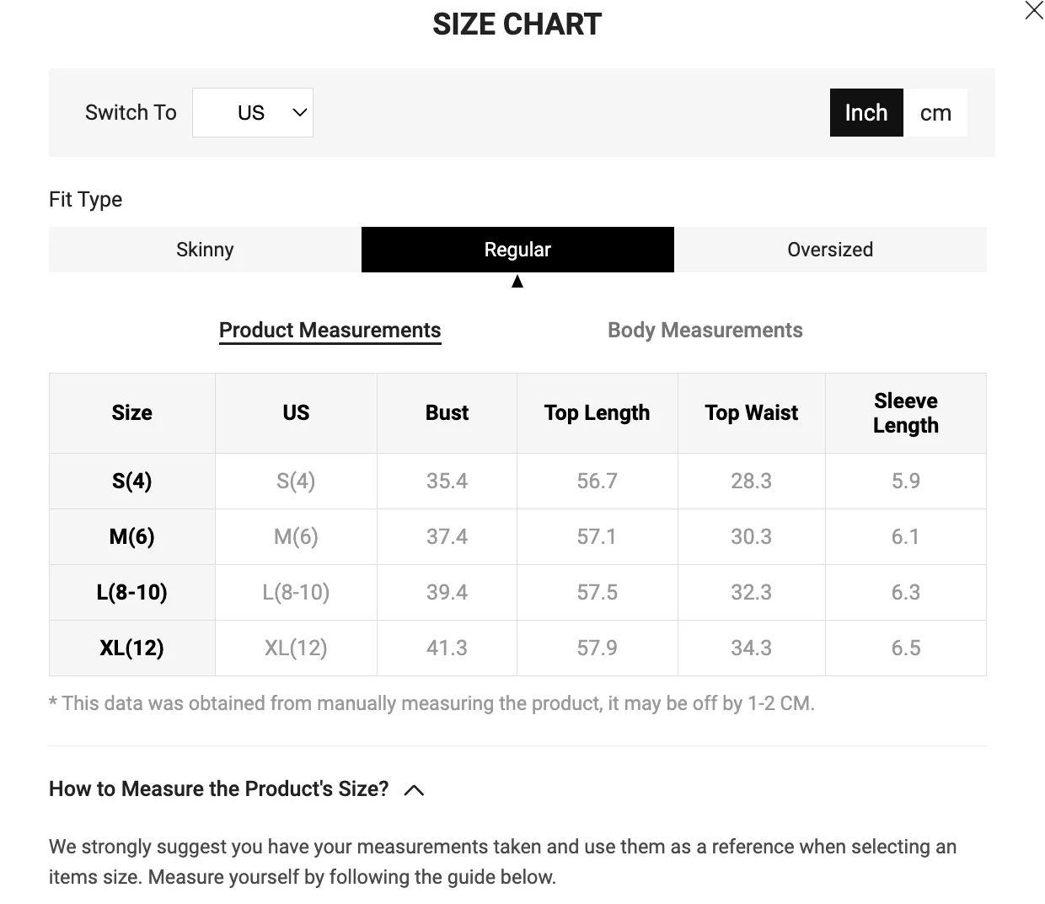Image resolution: width=1045 pixels, height=904 pixels.
Task: Click the Top Waist column header
Action: click(751, 412)
